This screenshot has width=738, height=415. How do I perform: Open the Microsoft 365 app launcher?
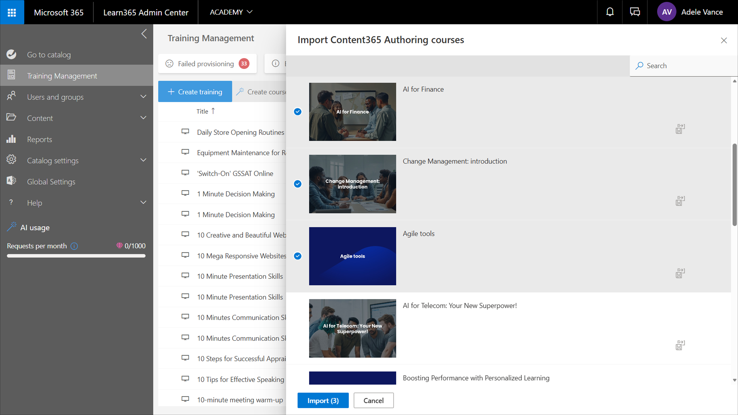coord(12,12)
